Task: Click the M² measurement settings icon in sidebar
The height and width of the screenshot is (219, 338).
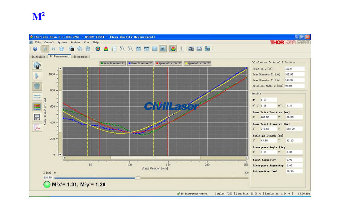Action: pyautogui.click(x=37, y=65)
